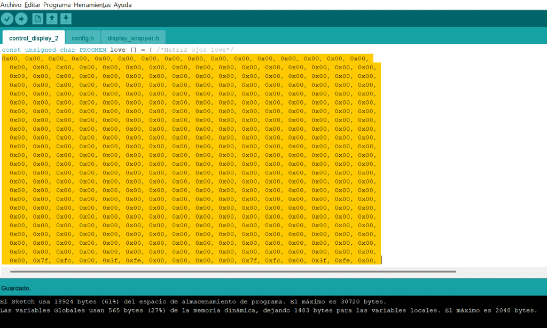Click the 'PROGMEM' keyword in the first line

pyautogui.click(x=92, y=50)
